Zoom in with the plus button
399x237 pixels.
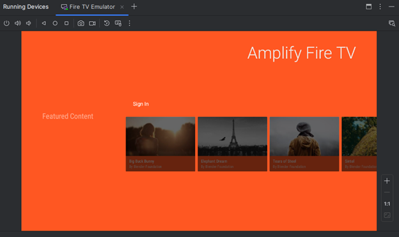[387, 181]
